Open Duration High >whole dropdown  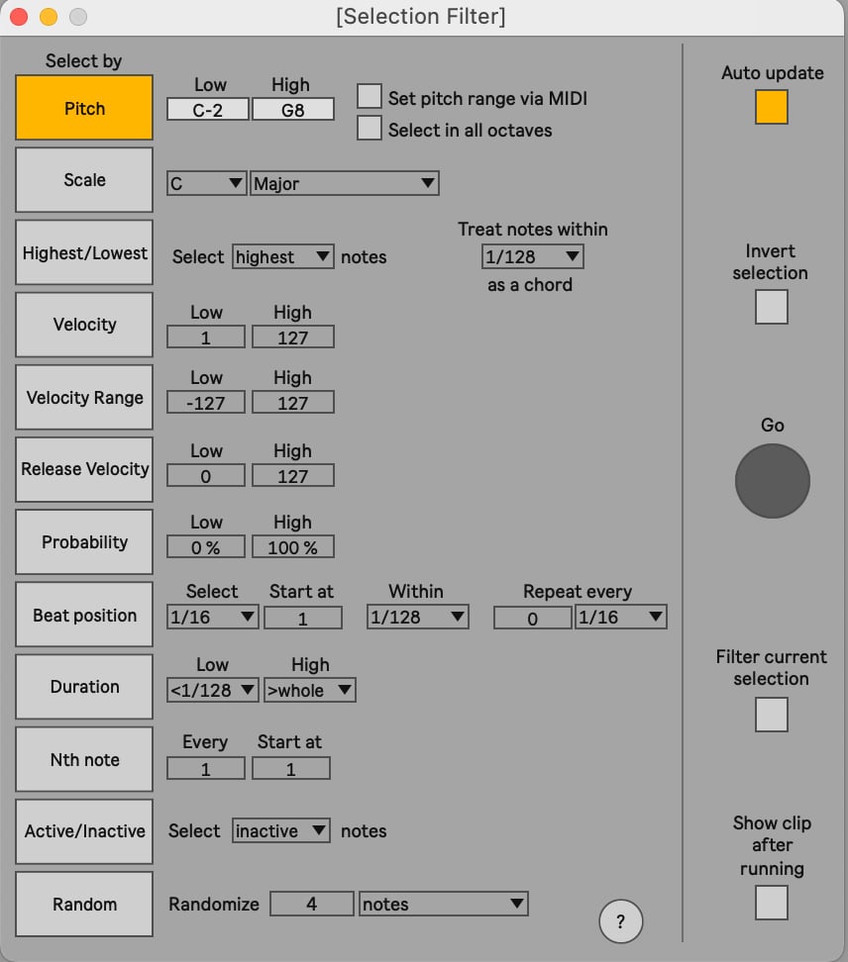pos(309,690)
